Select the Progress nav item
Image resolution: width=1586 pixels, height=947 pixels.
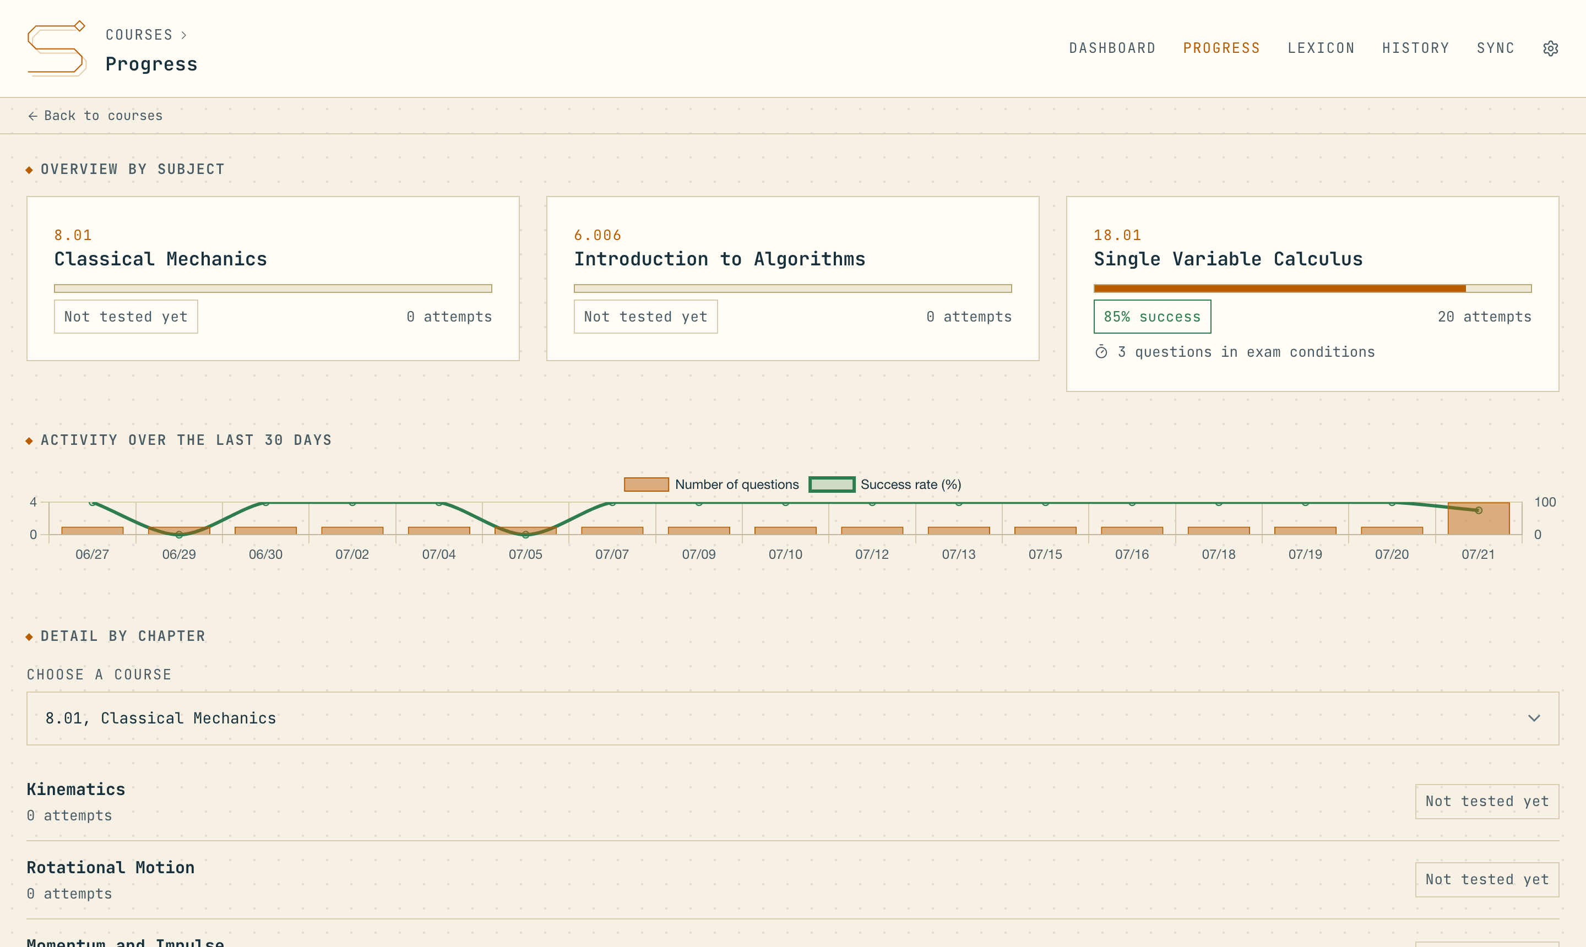pyautogui.click(x=1221, y=48)
